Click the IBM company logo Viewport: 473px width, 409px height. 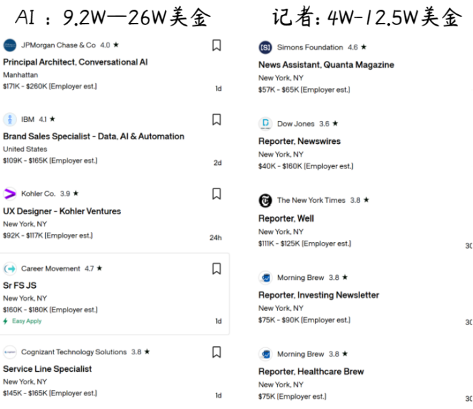(x=9, y=120)
